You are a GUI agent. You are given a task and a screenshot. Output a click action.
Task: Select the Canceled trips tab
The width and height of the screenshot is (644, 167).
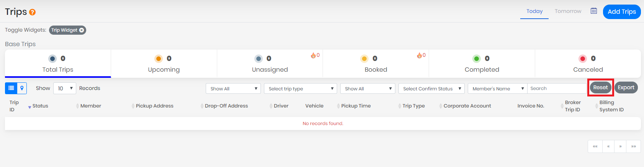[588, 64]
